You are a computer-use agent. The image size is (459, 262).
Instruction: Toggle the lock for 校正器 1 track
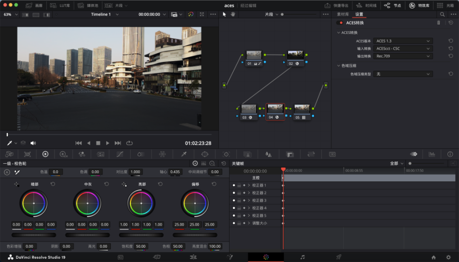coord(239,185)
